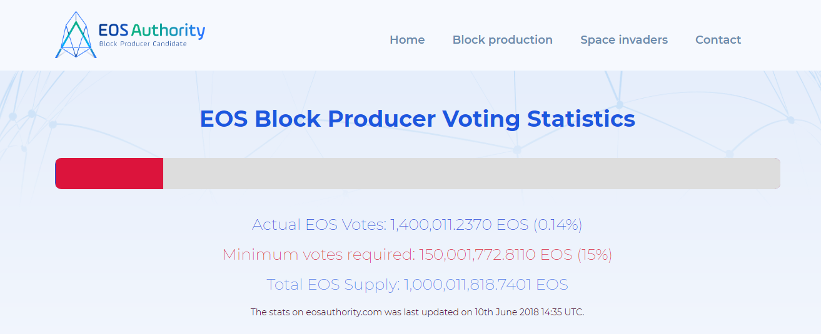Screen dimensions: 821x334
Task: Click the "Minimum votes required" label
Action: click(319, 255)
